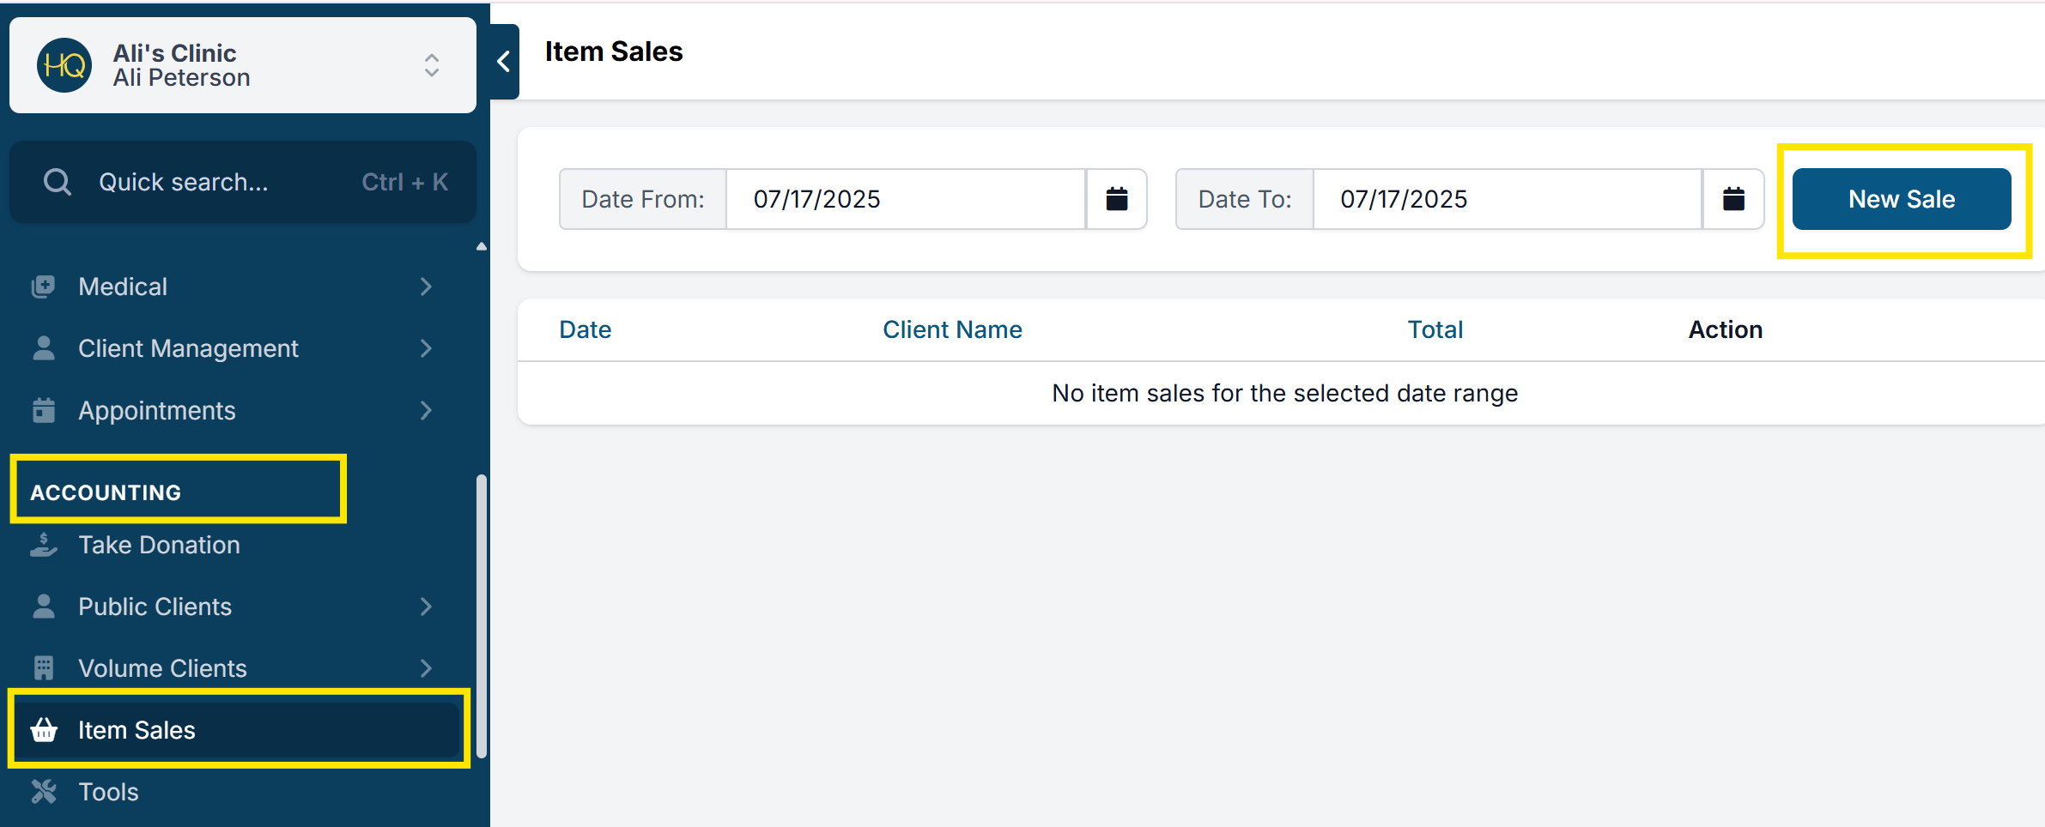Expand the Appointments submenu chevron
The width and height of the screenshot is (2045, 827).
click(426, 411)
